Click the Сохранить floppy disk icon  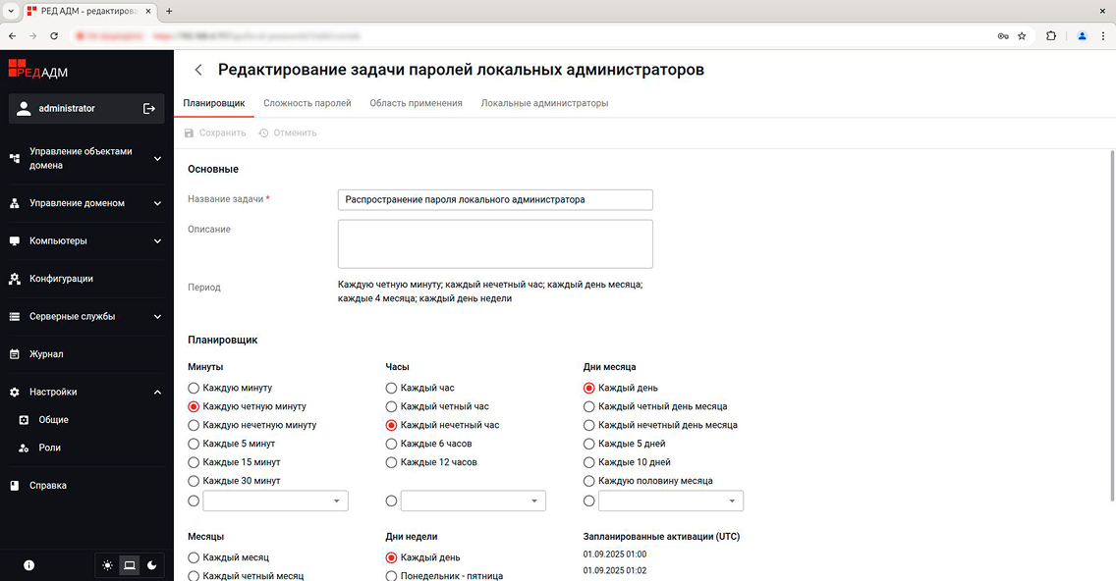(x=189, y=133)
